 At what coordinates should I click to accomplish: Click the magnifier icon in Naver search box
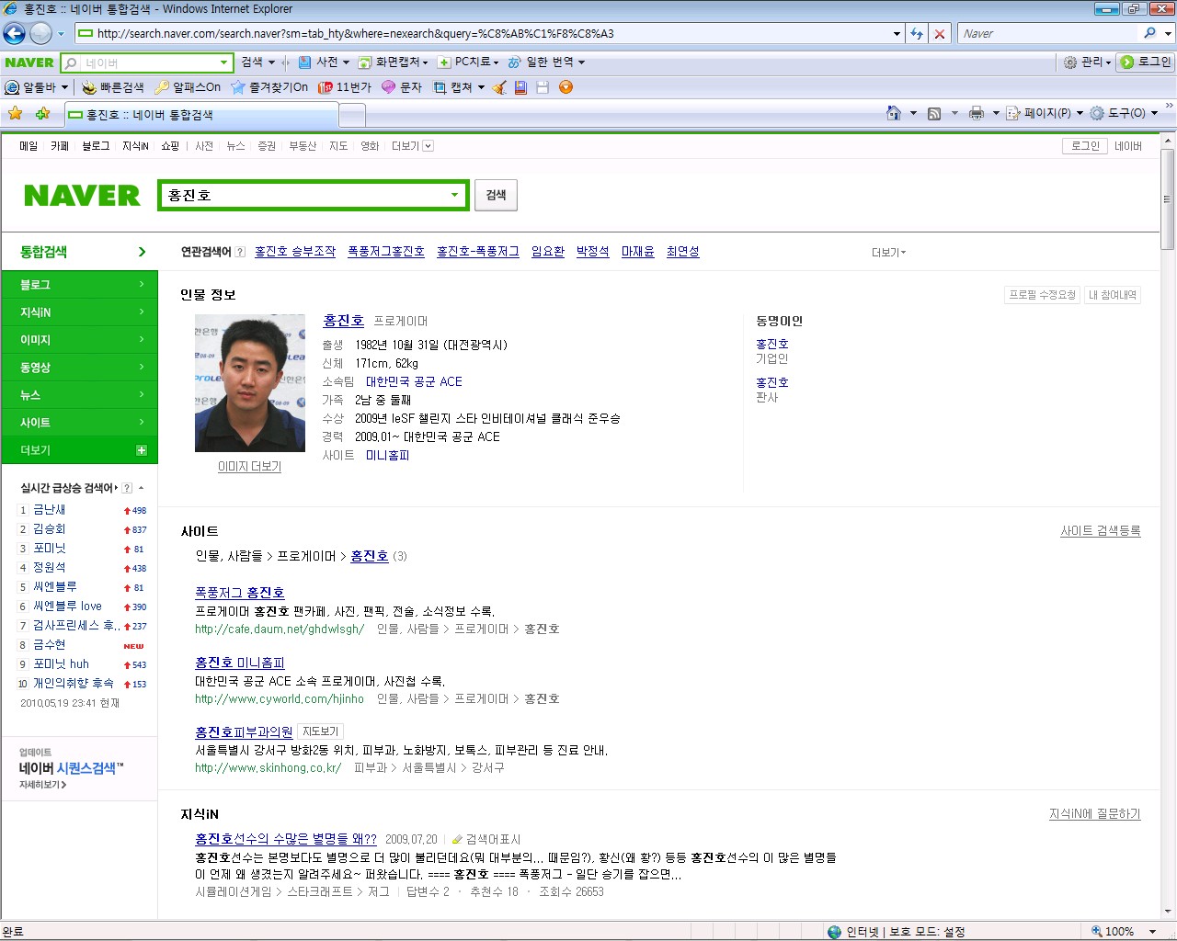click(x=71, y=62)
